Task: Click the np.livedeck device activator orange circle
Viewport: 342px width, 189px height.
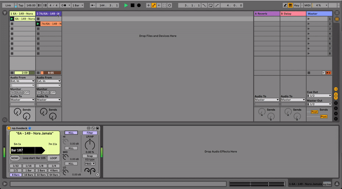Action: (9, 128)
